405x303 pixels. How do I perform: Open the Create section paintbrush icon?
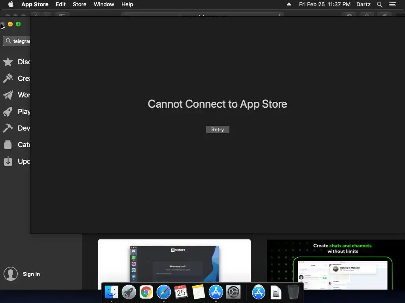[8, 79]
